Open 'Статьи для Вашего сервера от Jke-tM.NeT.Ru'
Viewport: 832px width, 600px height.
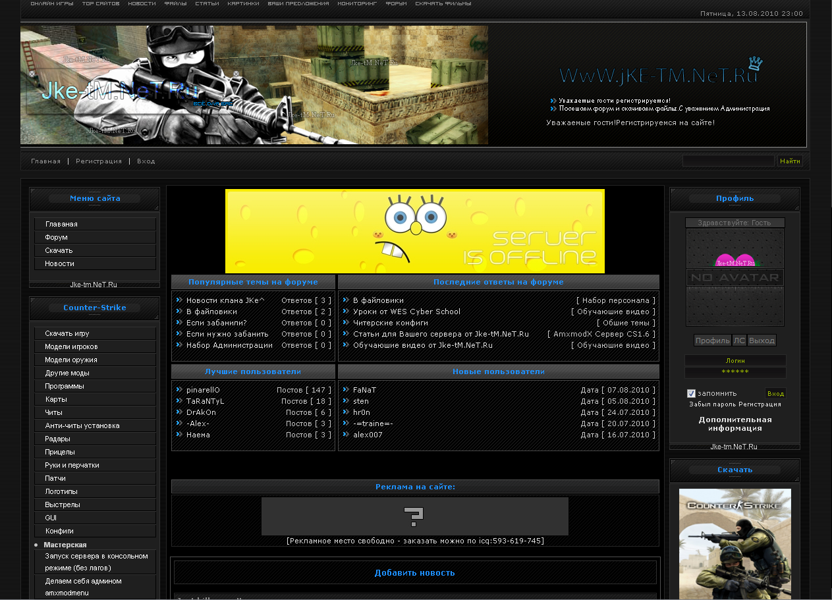[441, 334]
